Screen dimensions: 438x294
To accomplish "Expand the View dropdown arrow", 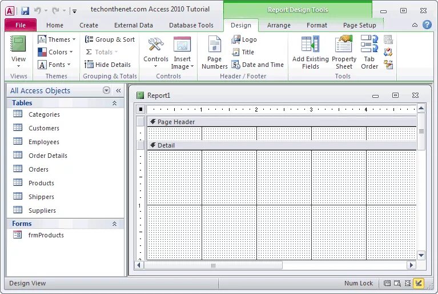I will pyautogui.click(x=18, y=66).
